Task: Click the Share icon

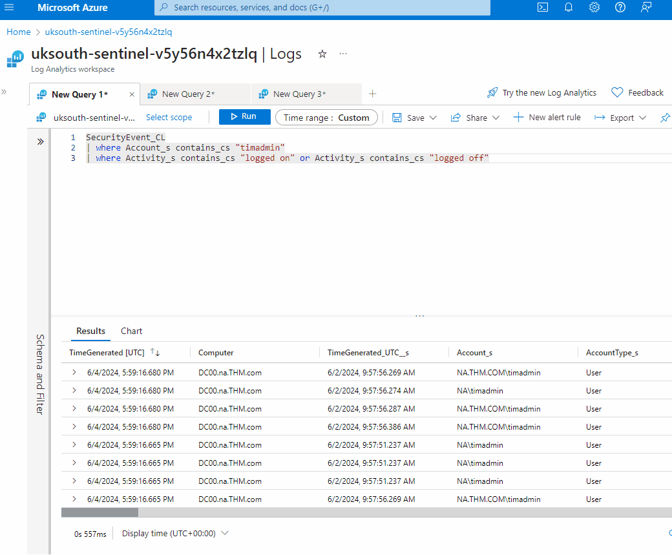Action: (x=456, y=118)
